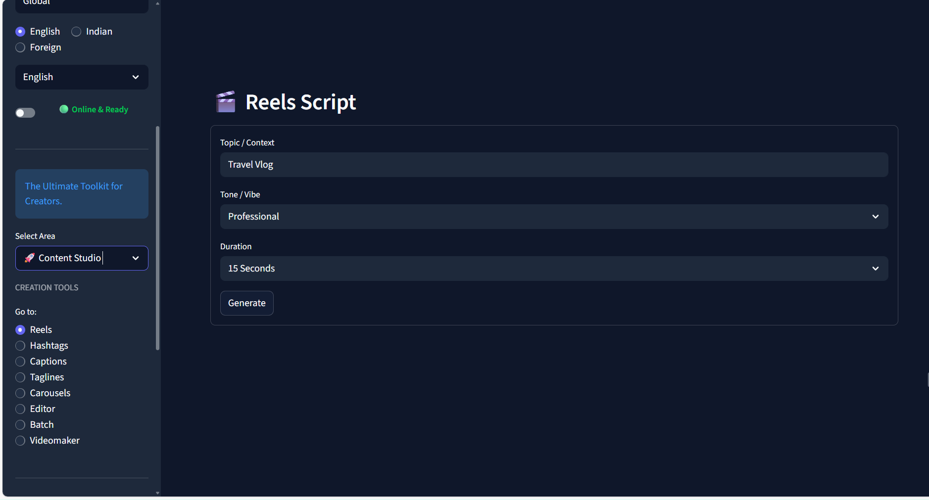This screenshot has height=500, width=929.
Task: Toggle the switch next to Online & Ready
Action: (x=25, y=112)
